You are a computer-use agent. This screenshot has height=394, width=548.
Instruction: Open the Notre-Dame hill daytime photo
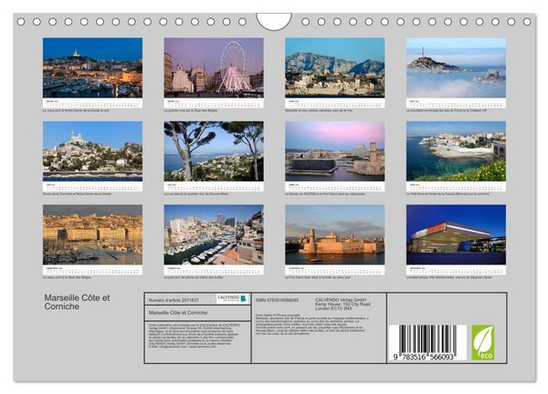[92, 151]
